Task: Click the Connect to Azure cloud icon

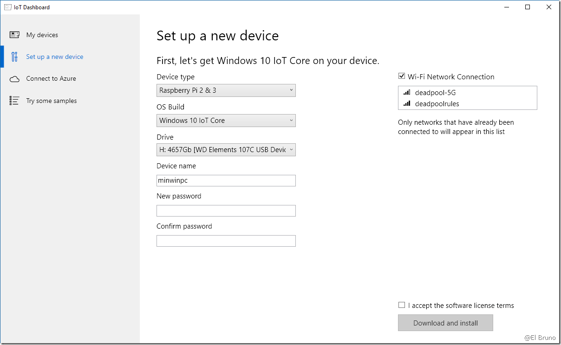Action: 14,79
